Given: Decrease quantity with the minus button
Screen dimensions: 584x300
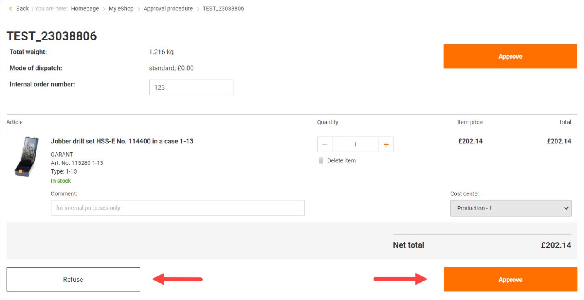Looking at the screenshot, I should coord(325,145).
